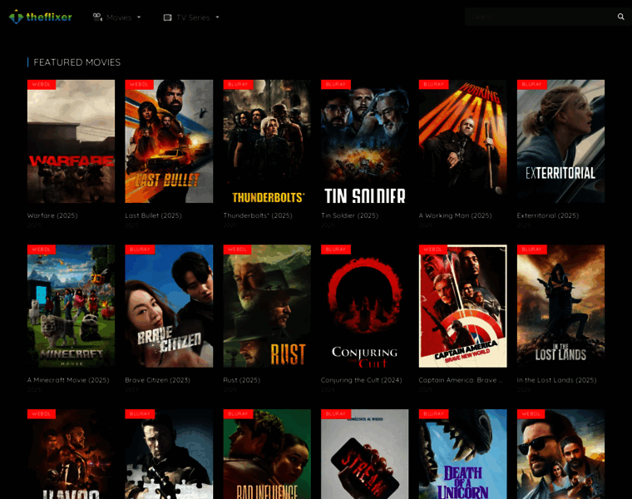The image size is (632, 499).
Task: Open the Tin Soldier movie poster
Action: coord(365,141)
